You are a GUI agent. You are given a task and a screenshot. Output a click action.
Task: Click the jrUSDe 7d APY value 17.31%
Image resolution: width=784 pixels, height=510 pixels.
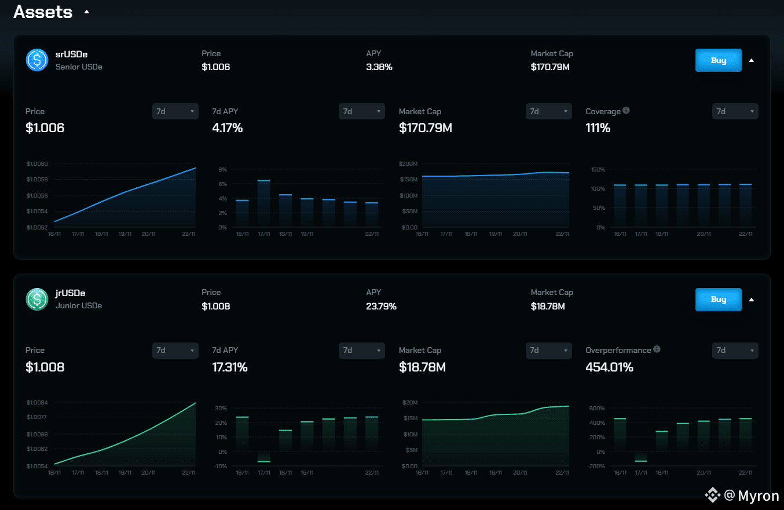tap(230, 367)
